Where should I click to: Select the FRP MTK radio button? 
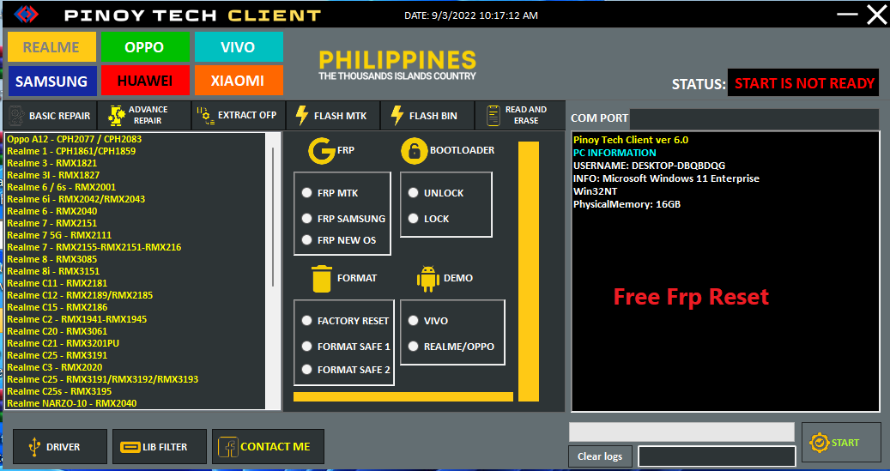[x=306, y=193]
